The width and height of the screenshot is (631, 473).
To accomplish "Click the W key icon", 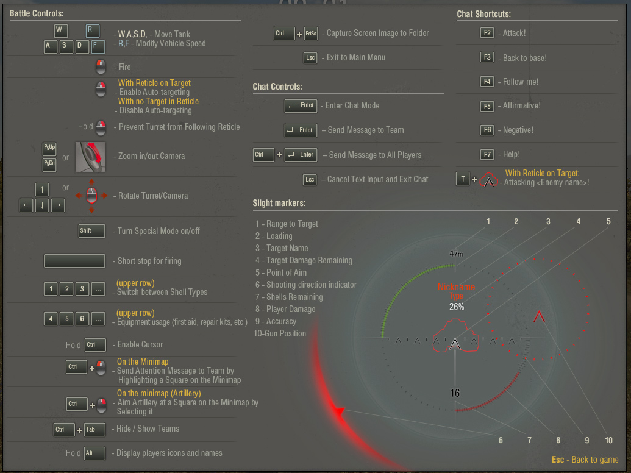I will click(61, 30).
